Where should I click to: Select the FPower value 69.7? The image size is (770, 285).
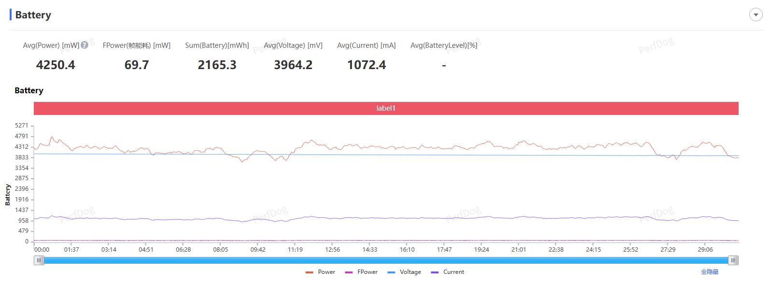(x=137, y=65)
